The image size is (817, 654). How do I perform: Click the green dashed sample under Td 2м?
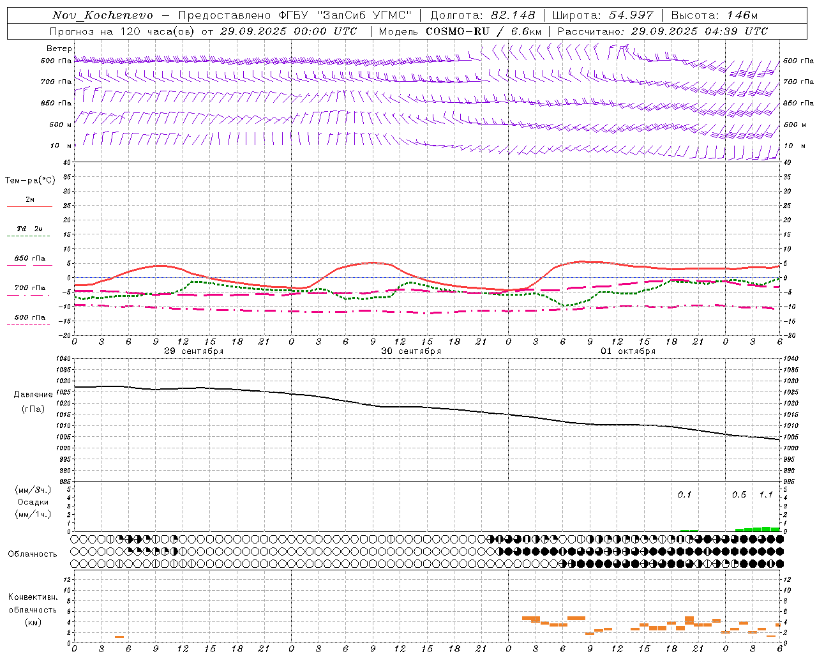[28, 236]
